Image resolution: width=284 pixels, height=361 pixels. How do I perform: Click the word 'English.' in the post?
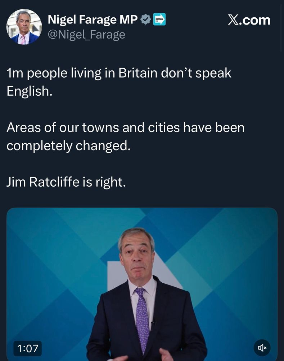tap(30, 91)
